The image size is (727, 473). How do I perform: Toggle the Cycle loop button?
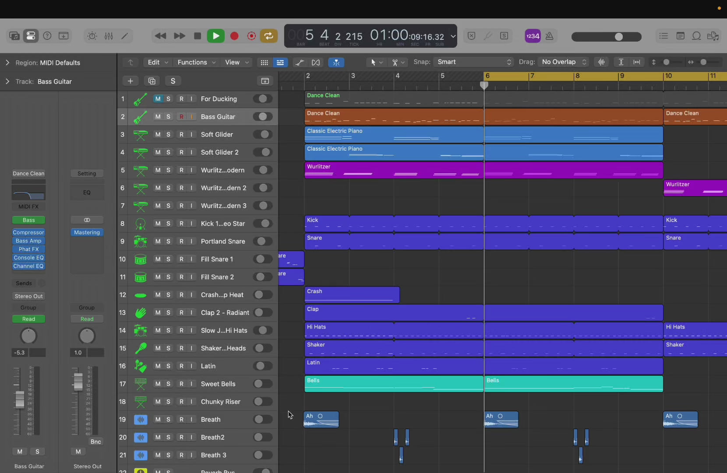[269, 36]
